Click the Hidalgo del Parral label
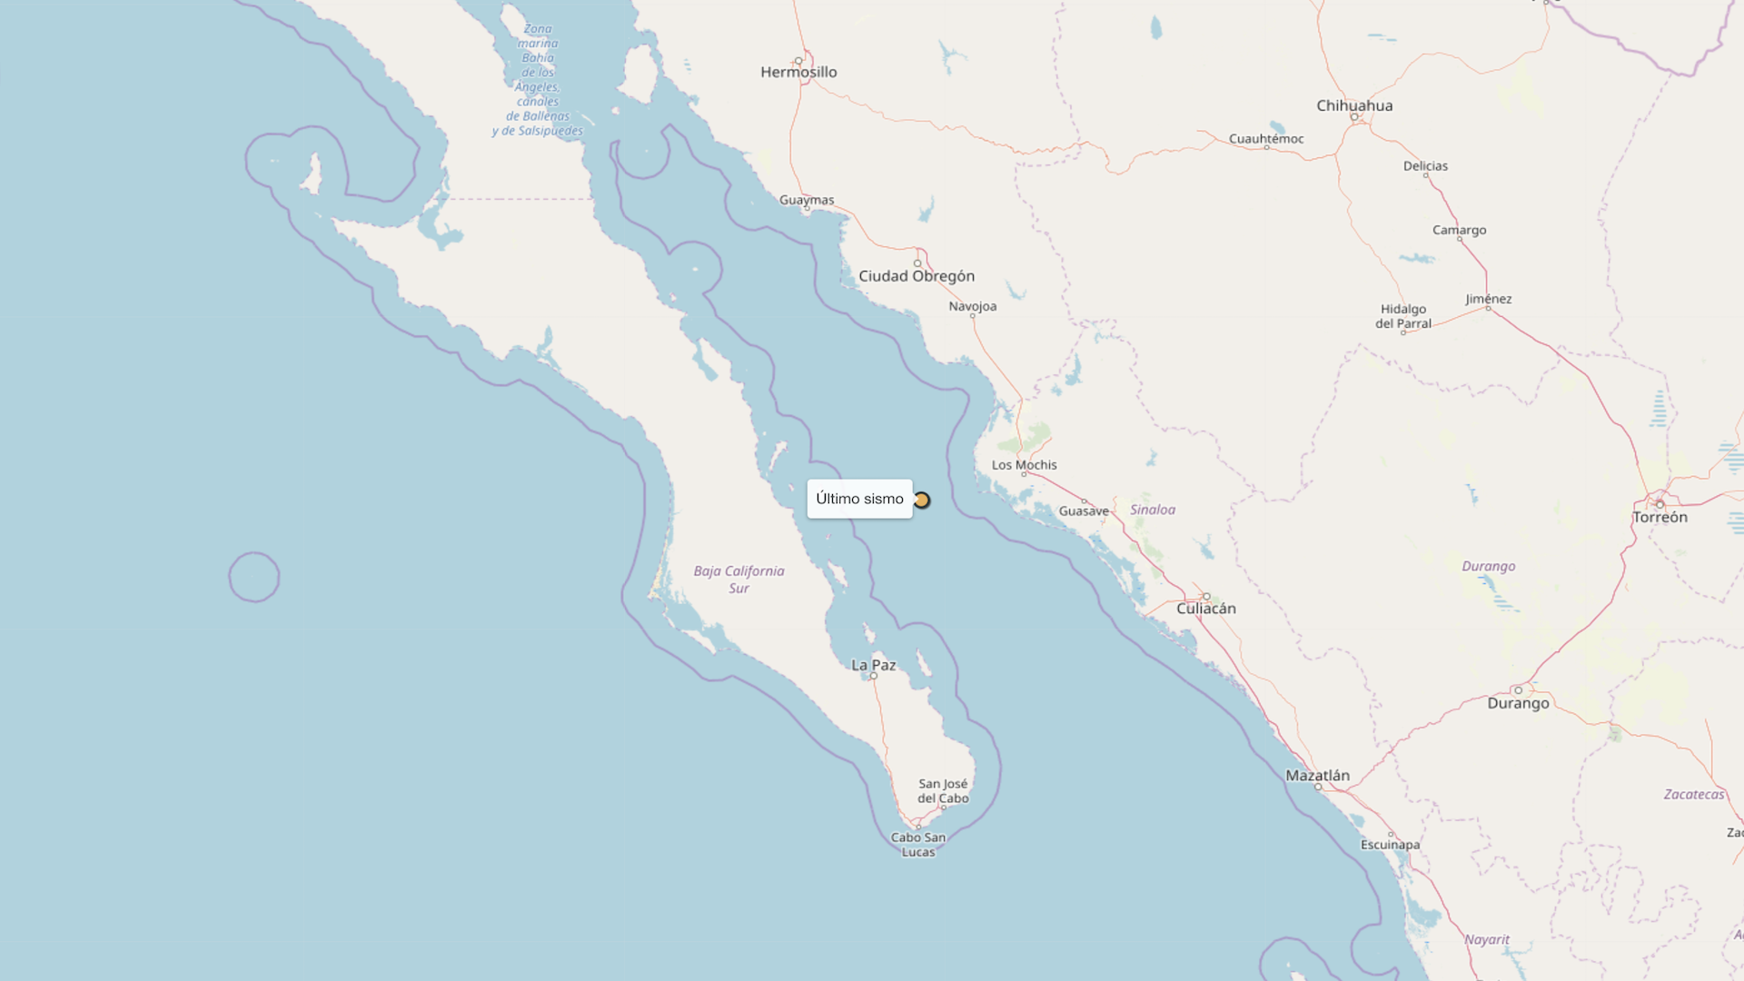The width and height of the screenshot is (1744, 981). pyautogui.click(x=1403, y=316)
